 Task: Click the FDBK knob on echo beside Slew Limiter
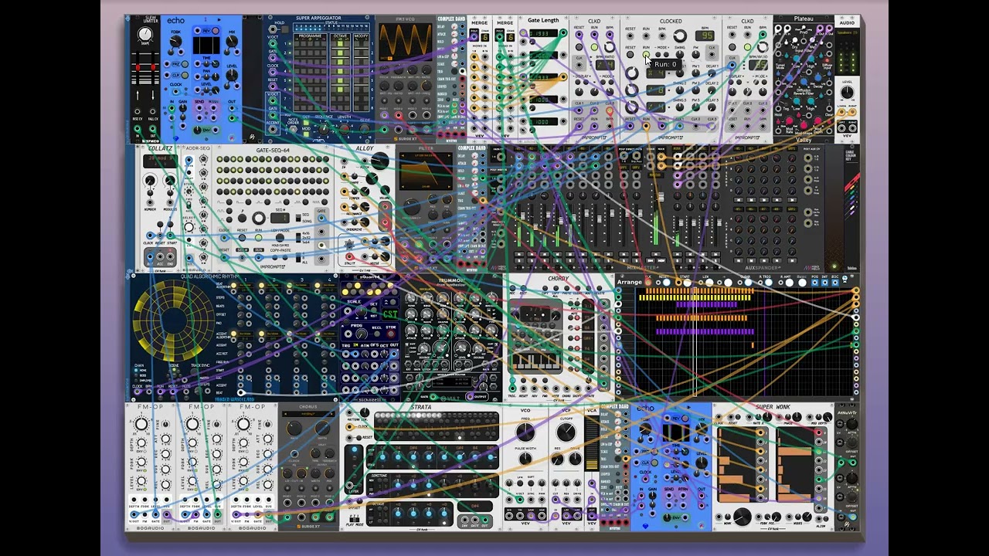pos(176,42)
